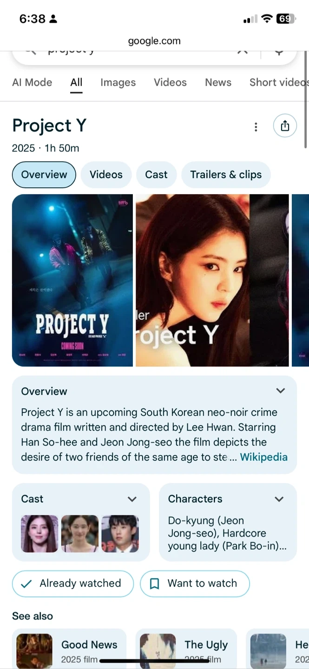Screen dimensions: 309x669
Task: Switch to the AI Mode tab
Action: [32, 83]
